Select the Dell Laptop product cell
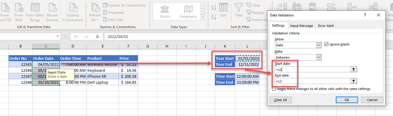393x116 pixels. [103, 82]
